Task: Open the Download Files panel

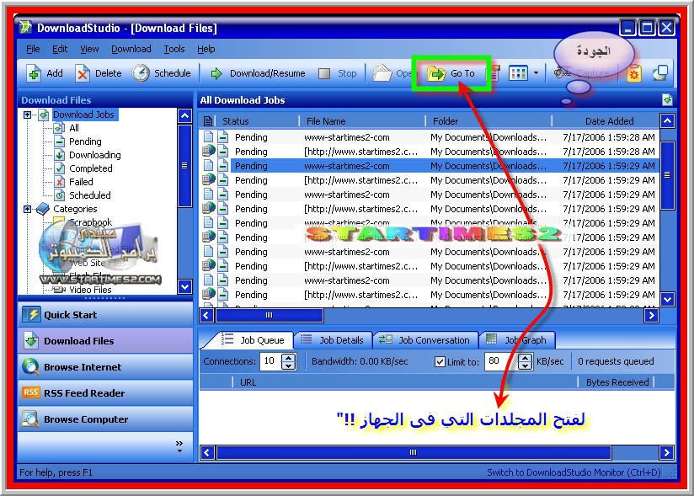Action: point(105,341)
